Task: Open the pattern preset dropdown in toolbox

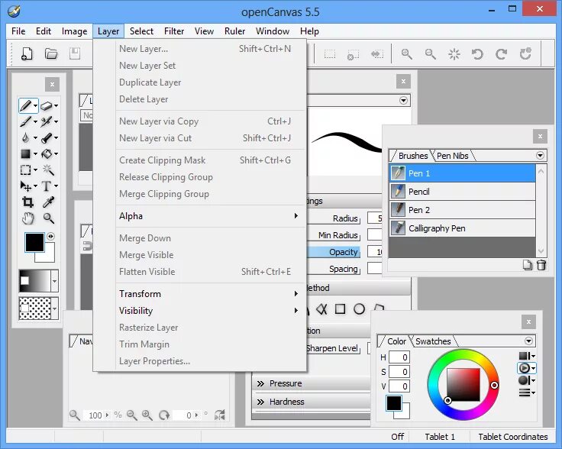Action: pyautogui.click(x=54, y=308)
